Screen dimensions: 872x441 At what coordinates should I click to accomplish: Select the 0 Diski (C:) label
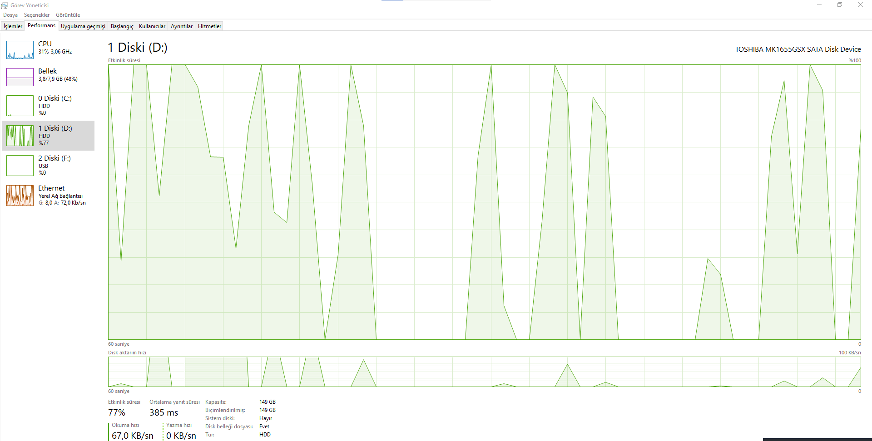55,98
